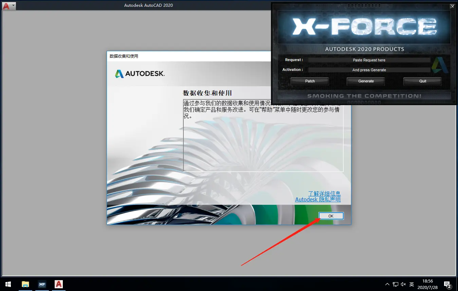This screenshot has height=291, width=458.
Task: Open the notification center icon
Action: (x=447, y=284)
